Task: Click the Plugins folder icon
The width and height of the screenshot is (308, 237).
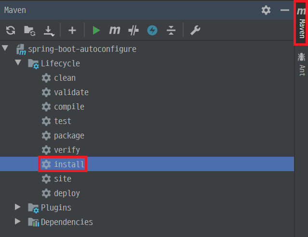Action: pos(33,208)
